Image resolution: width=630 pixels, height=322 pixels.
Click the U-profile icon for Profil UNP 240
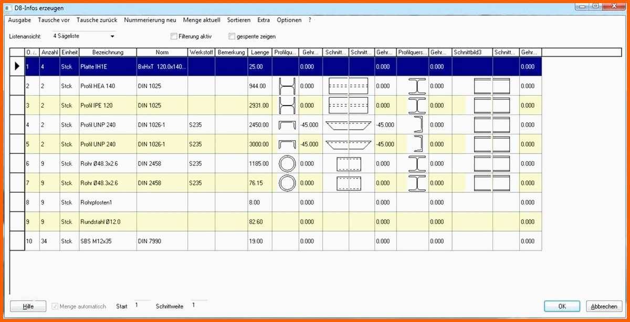(287, 124)
